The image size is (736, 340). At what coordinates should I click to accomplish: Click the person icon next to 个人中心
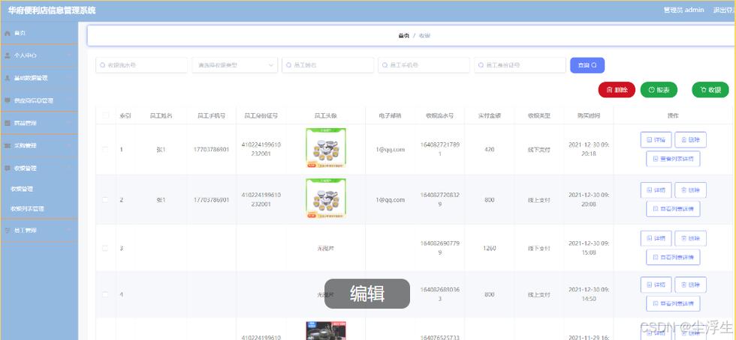8,55
